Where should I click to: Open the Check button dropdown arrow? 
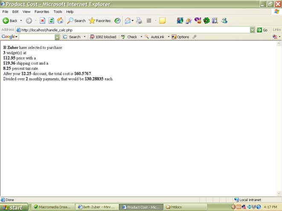[x=141, y=37]
